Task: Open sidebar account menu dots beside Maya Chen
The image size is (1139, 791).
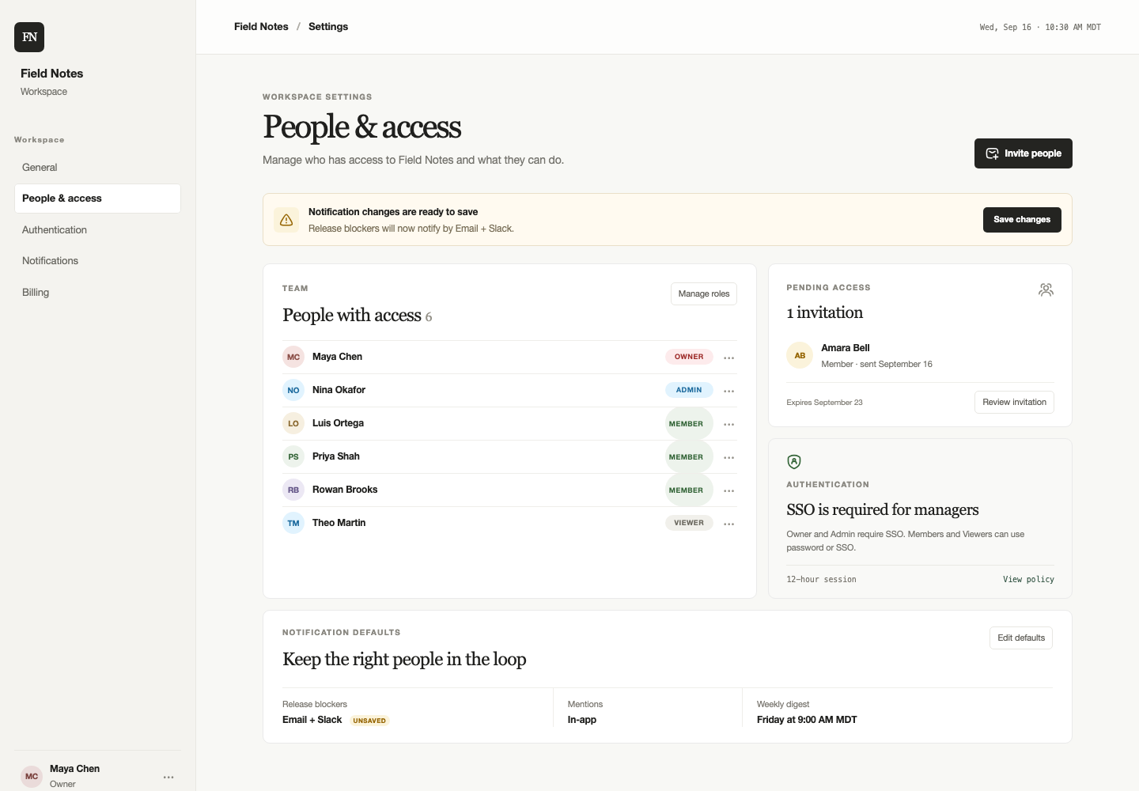Action: pos(168,777)
